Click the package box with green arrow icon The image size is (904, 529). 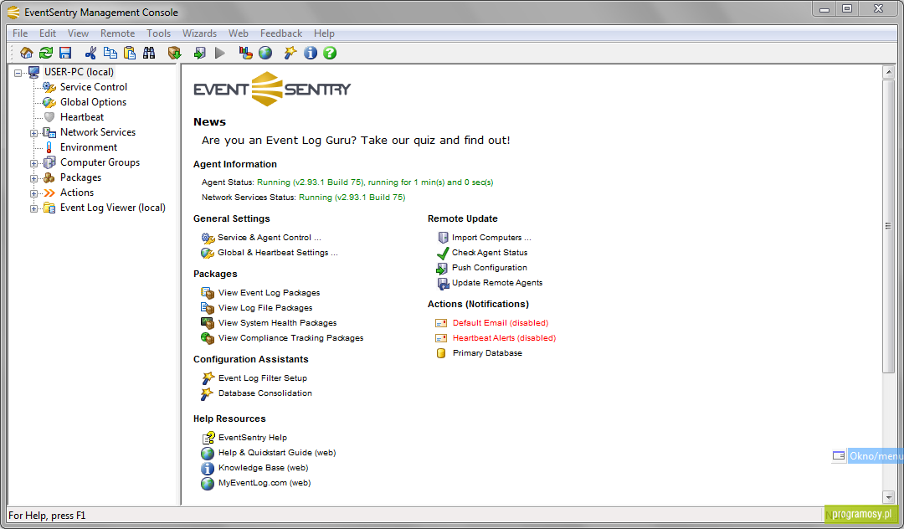175,53
